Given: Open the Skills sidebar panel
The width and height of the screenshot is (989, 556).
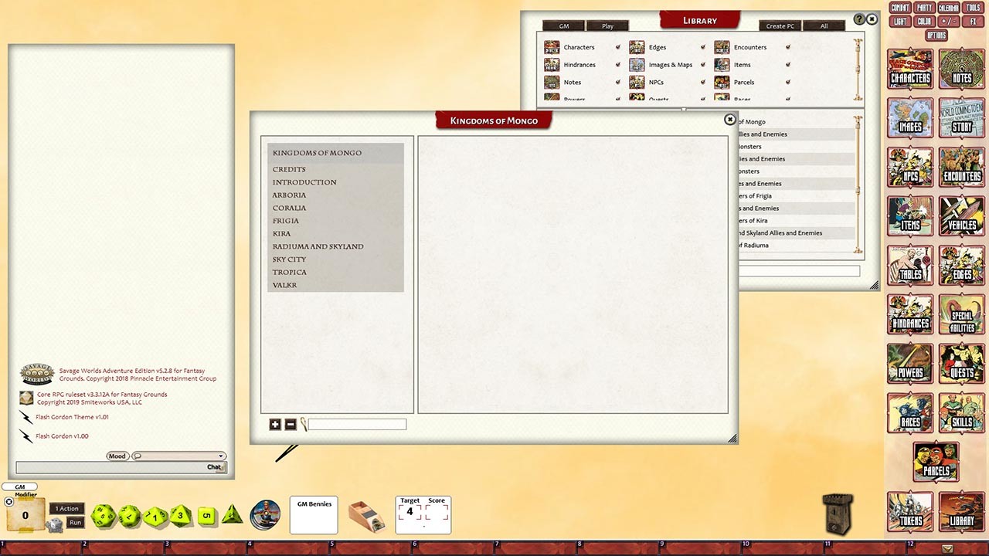Looking at the screenshot, I should click(x=962, y=414).
